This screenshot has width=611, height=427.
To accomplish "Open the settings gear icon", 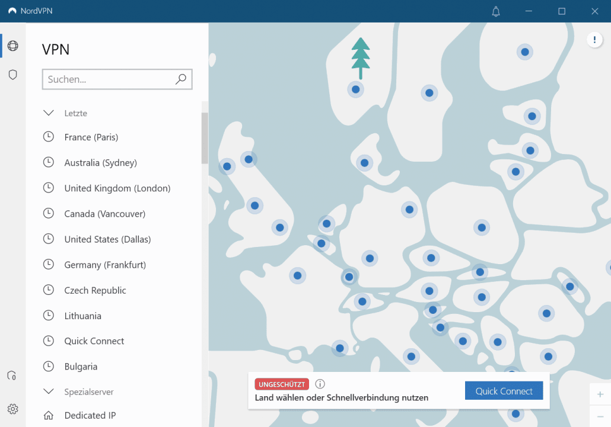I will 12,409.
